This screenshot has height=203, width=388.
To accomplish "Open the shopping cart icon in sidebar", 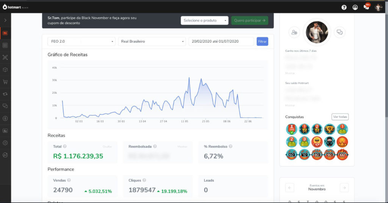I will pos(5,82).
